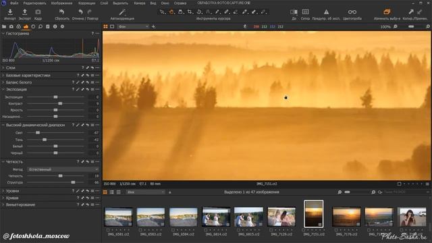
Task: Switch viewer to multi-view grid icon
Action: 105,27
